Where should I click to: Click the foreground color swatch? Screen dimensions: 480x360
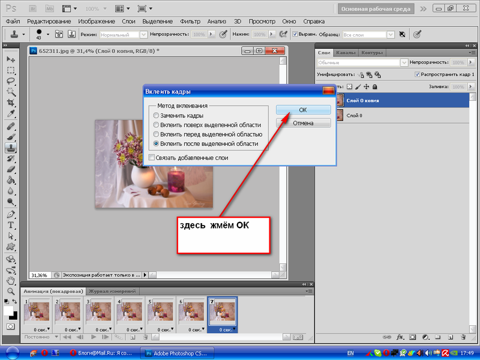tap(8, 310)
